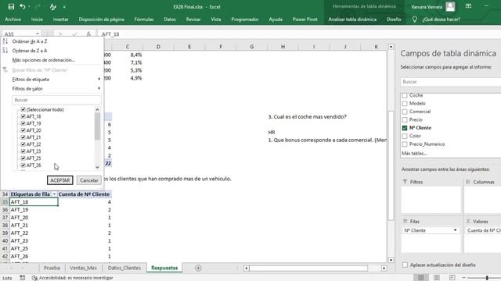Open the Undo history dropdown arrow
Viewport: 501px width, 281px height.
tap(29, 7)
